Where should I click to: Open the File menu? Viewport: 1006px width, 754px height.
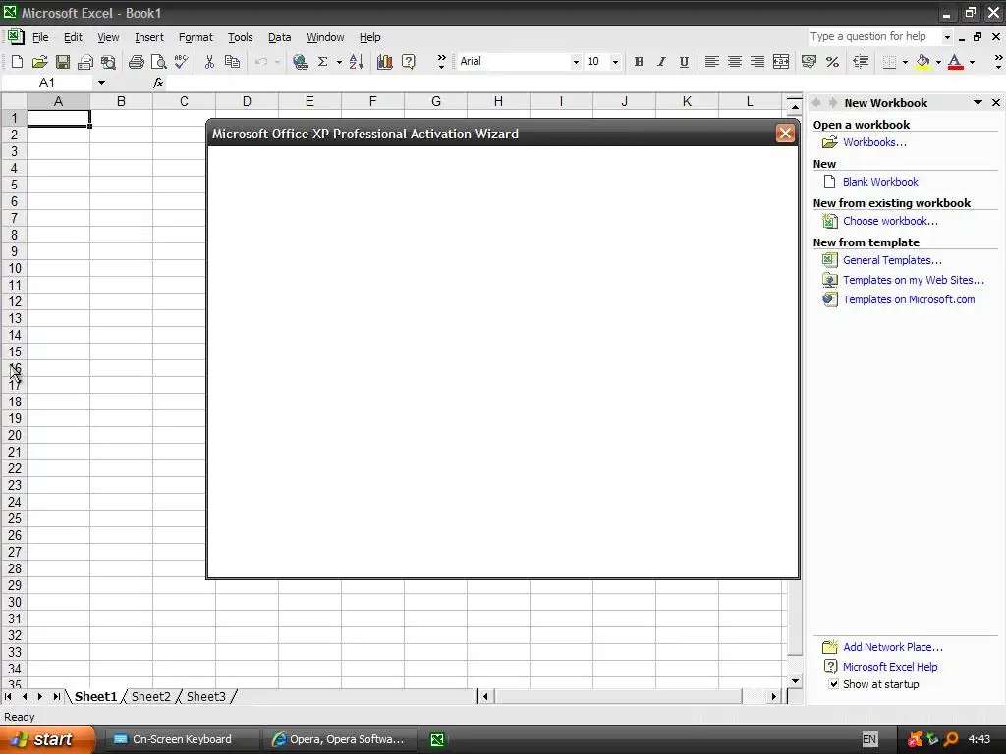point(39,37)
